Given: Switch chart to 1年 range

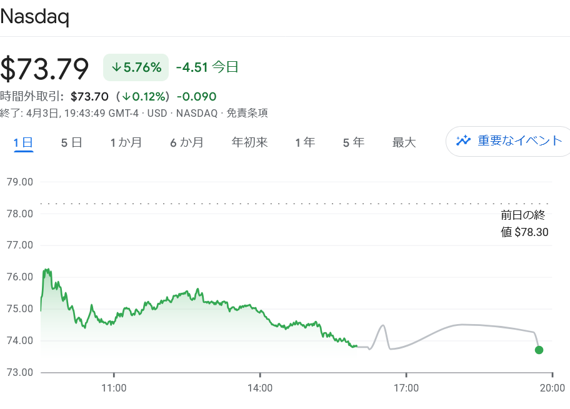Looking at the screenshot, I should click(x=305, y=142).
